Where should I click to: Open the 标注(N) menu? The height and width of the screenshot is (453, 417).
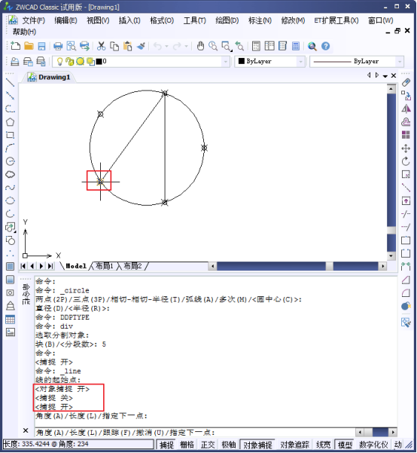pyautogui.click(x=260, y=20)
